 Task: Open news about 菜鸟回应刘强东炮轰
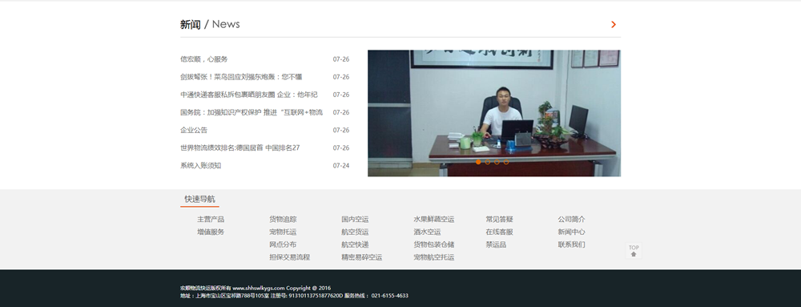coord(241,77)
